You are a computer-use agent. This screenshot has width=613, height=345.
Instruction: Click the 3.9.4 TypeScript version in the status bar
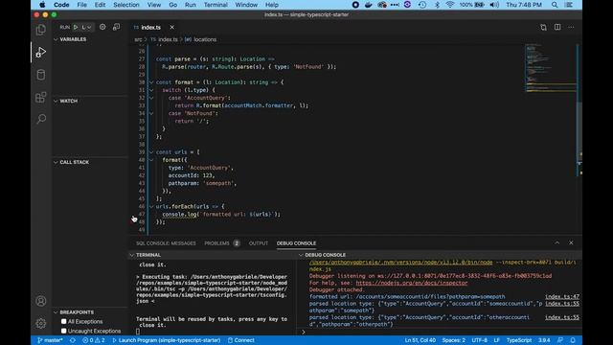click(x=544, y=340)
